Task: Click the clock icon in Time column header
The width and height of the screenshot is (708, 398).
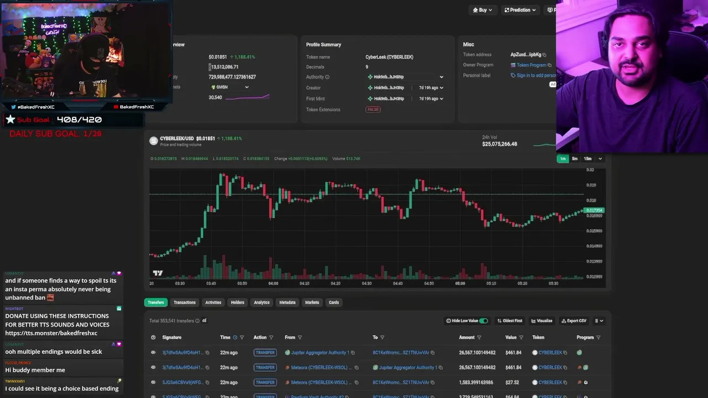Action: coord(235,337)
